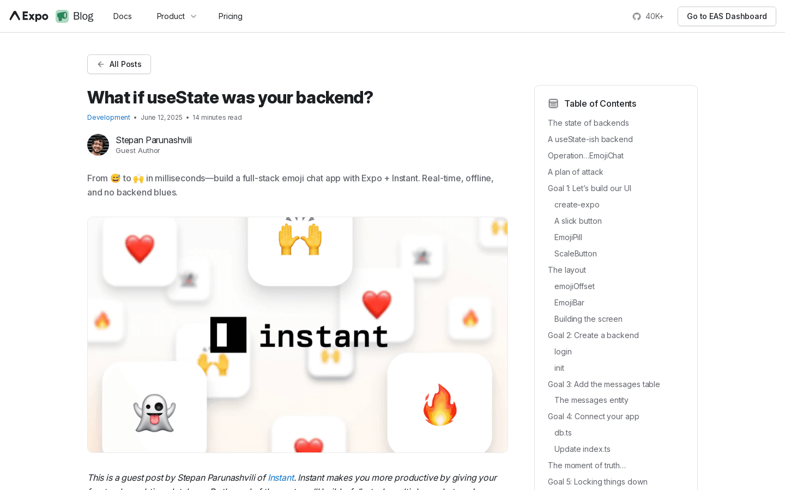The height and width of the screenshot is (490, 785).
Task: Jump to The state of backends
Action: (x=588, y=123)
